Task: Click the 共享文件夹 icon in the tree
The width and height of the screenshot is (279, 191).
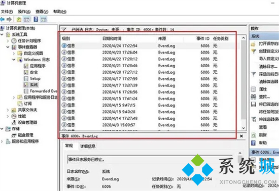Action: tap(14, 110)
